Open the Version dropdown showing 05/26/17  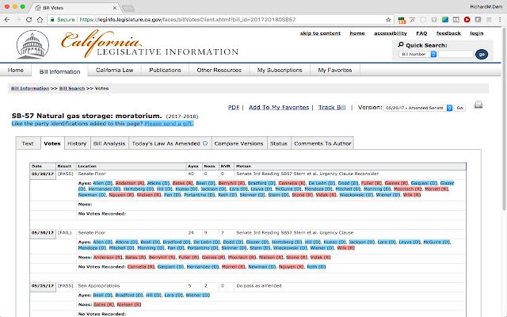click(x=418, y=108)
